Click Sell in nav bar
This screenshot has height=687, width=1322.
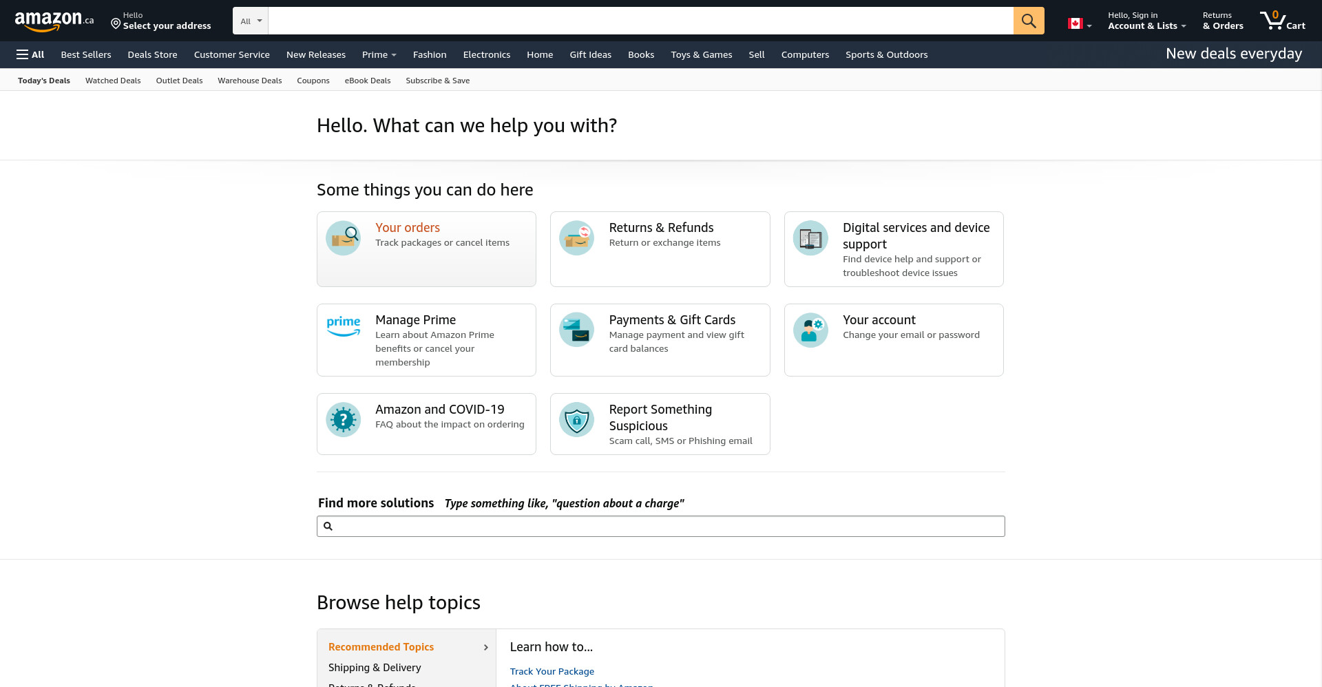pos(757,54)
